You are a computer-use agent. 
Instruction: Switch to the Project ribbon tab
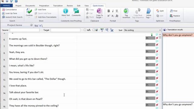pos(18,6)
